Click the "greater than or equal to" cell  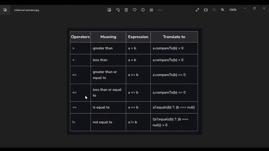[x=108, y=75]
